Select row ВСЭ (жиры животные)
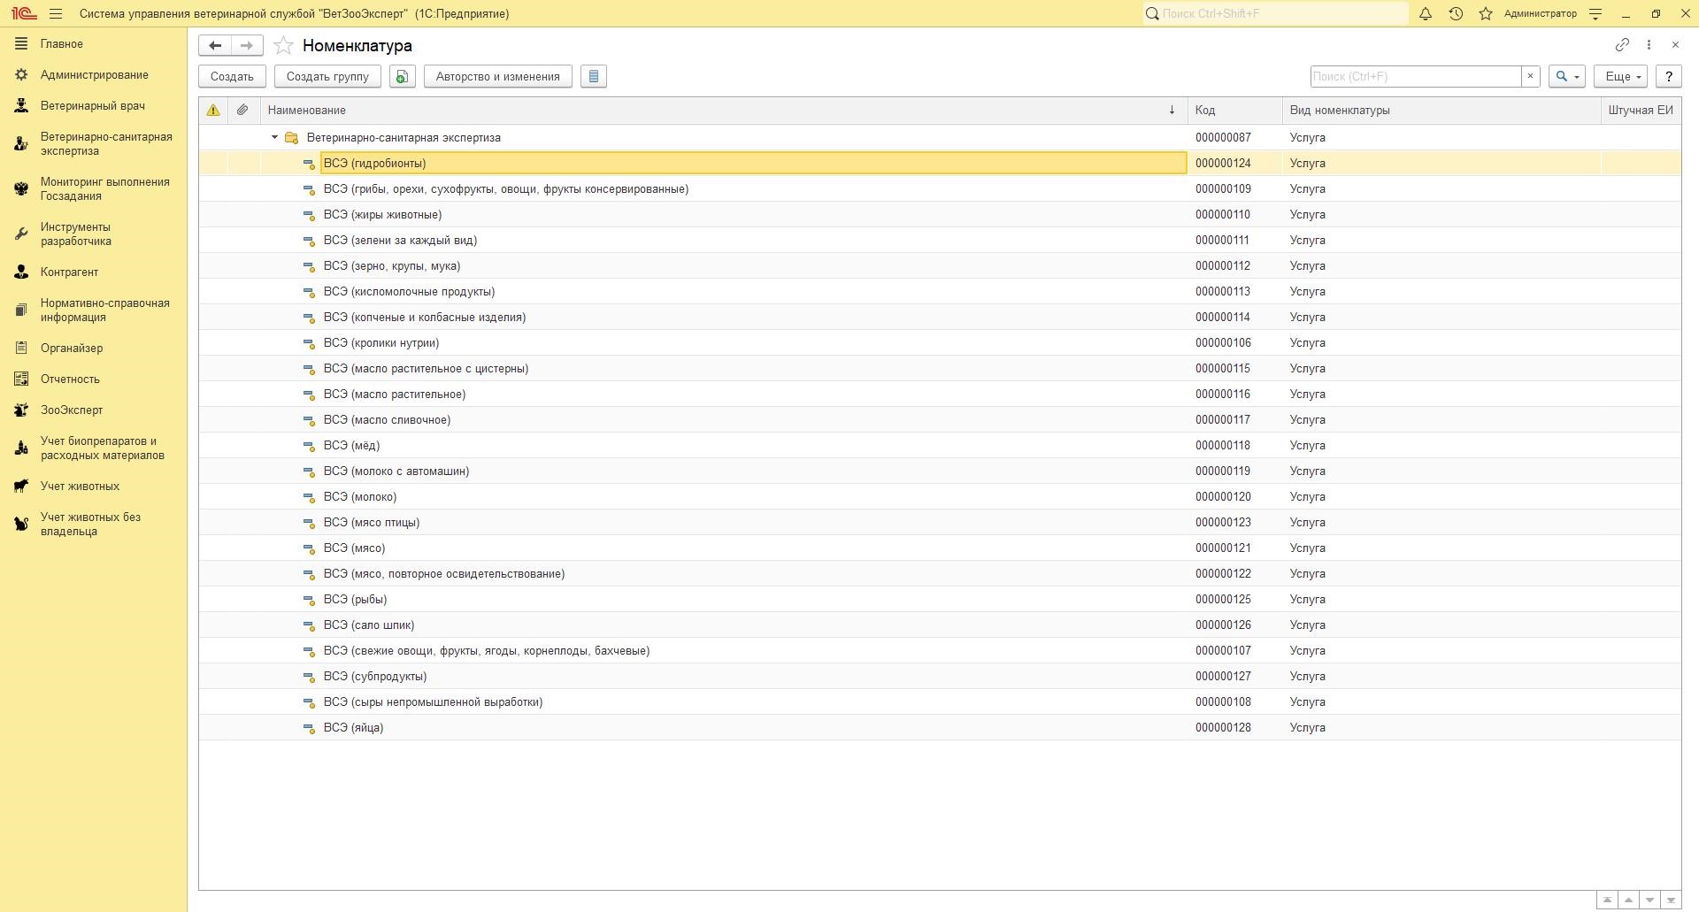 [939, 215]
